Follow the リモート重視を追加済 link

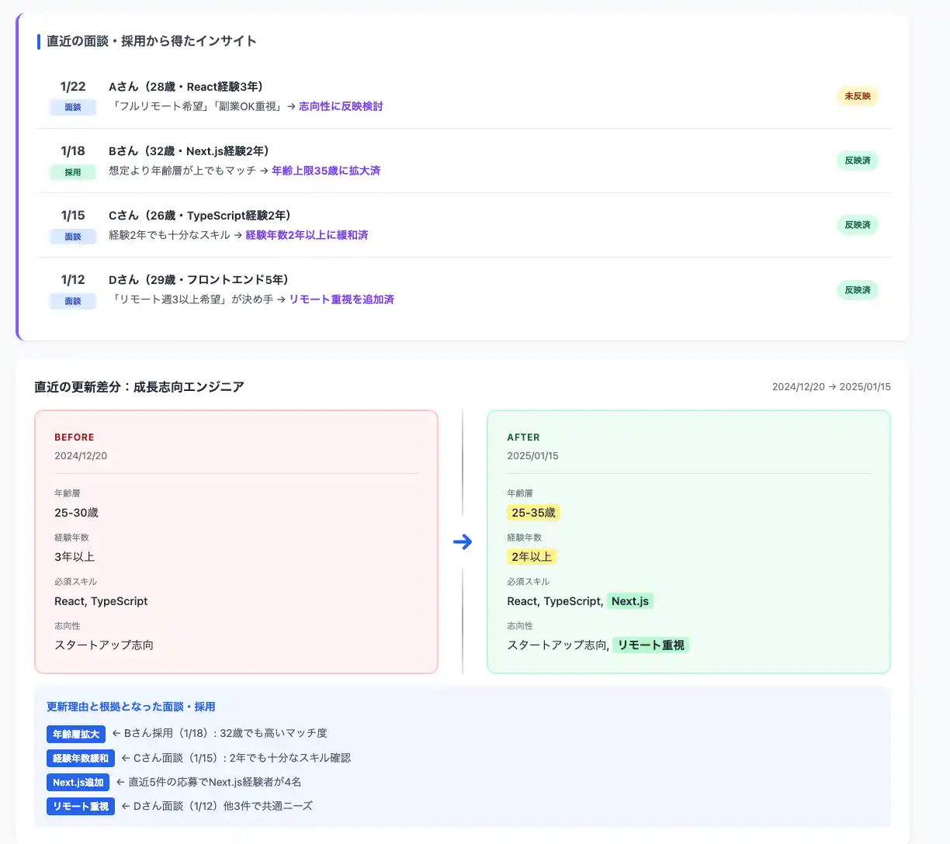pyautogui.click(x=342, y=299)
